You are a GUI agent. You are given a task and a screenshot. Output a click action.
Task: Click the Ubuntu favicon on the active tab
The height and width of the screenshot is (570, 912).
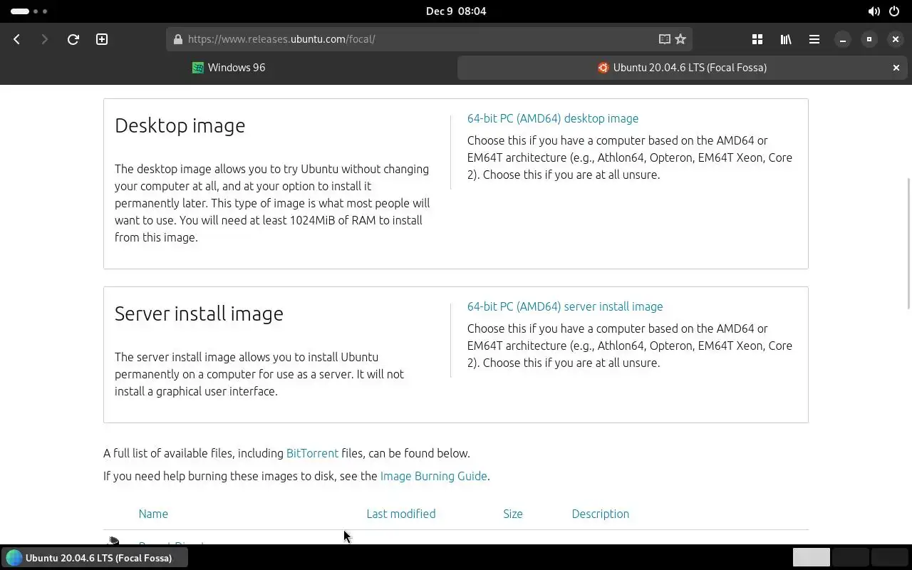pos(603,68)
